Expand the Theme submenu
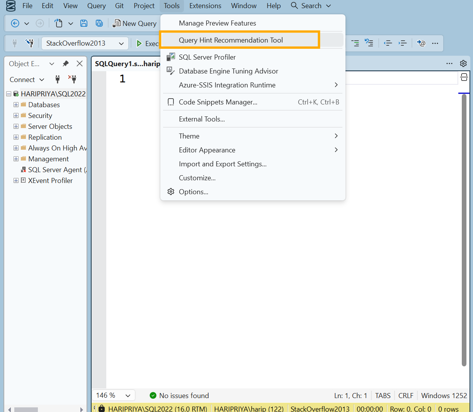Screen dimensions: 473x412 (x=253, y=136)
